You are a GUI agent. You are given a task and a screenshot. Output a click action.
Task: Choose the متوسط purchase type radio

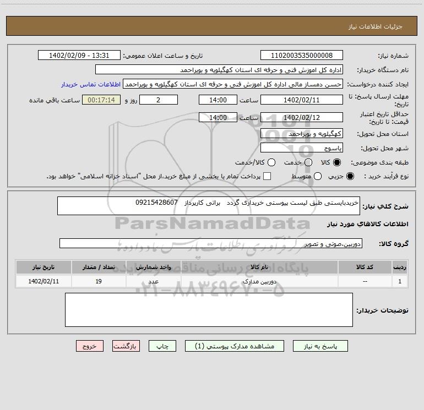pos(318,176)
